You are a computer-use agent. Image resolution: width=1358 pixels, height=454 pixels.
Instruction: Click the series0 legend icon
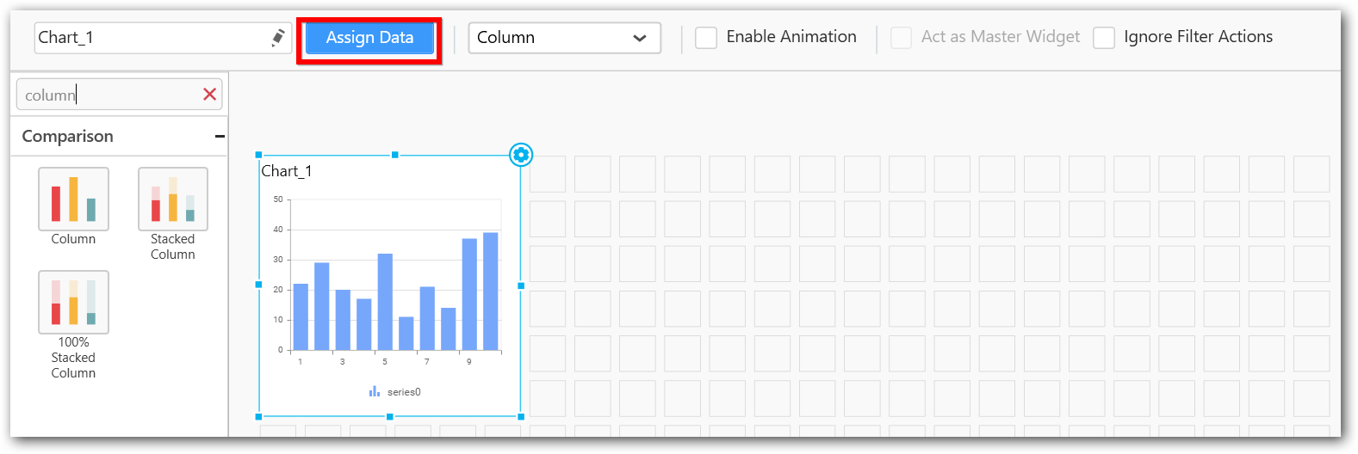pyautogui.click(x=375, y=392)
